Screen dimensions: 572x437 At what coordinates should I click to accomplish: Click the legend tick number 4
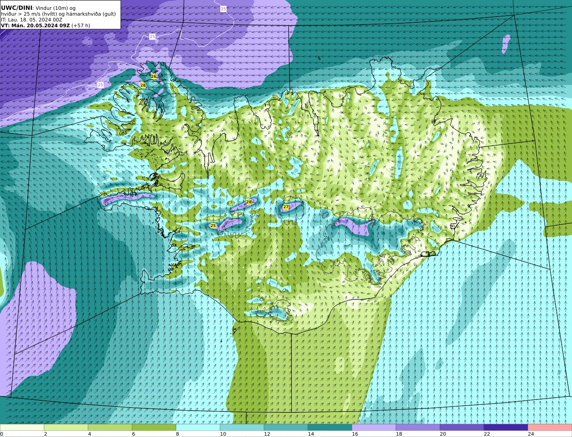coord(89,434)
